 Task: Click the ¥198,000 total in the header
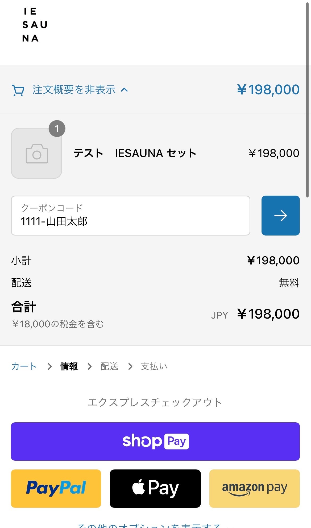pyautogui.click(x=268, y=90)
